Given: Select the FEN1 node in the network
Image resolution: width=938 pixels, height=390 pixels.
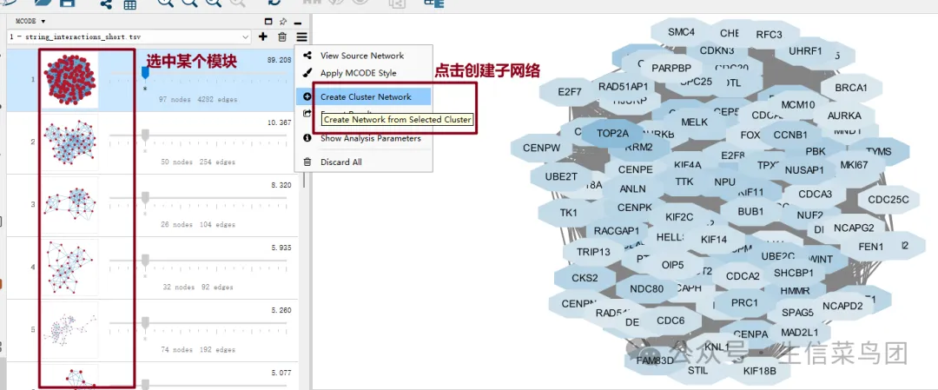Looking at the screenshot, I should 870,247.
